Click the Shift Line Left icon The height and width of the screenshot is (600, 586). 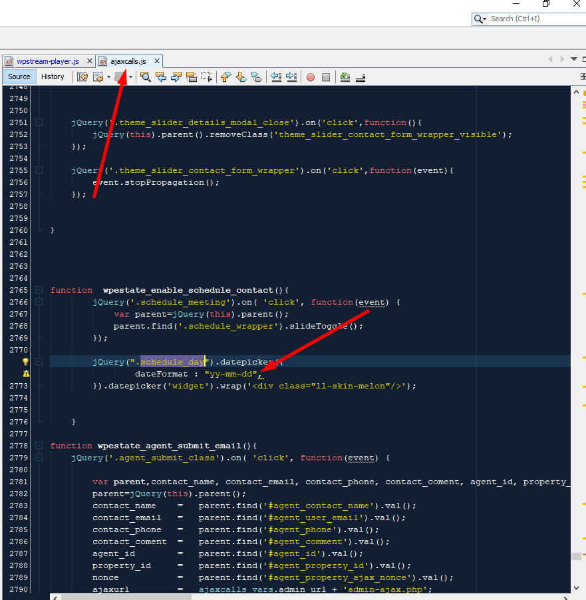tap(276, 77)
